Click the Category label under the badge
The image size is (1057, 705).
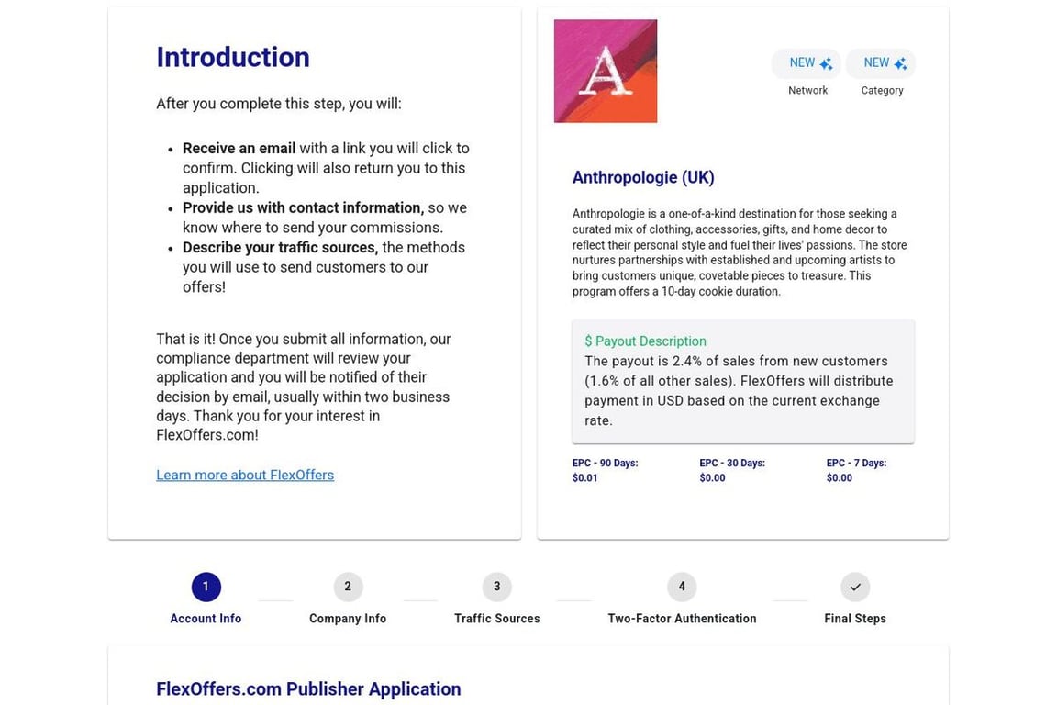(x=882, y=90)
